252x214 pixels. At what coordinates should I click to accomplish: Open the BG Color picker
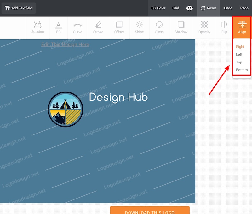pos(158,8)
